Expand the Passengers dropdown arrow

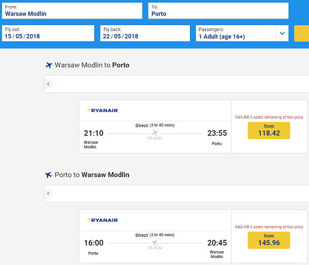click(x=282, y=34)
